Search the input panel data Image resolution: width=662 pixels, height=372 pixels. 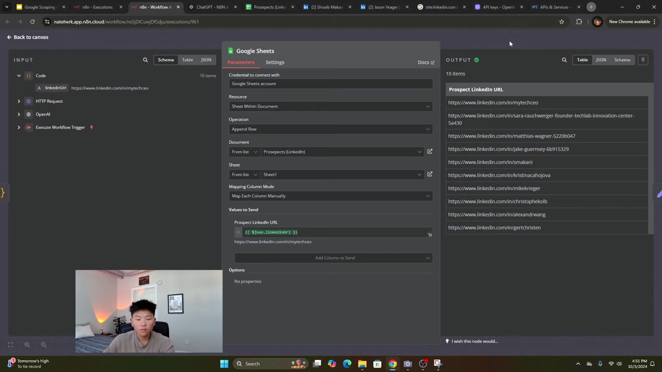pos(145,60)
